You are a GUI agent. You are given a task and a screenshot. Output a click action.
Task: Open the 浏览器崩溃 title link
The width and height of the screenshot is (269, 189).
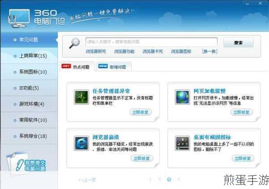[x=106, y=137]
